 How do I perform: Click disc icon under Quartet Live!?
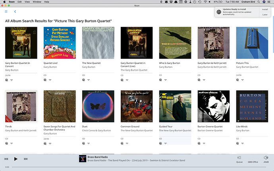click(45, 80)
